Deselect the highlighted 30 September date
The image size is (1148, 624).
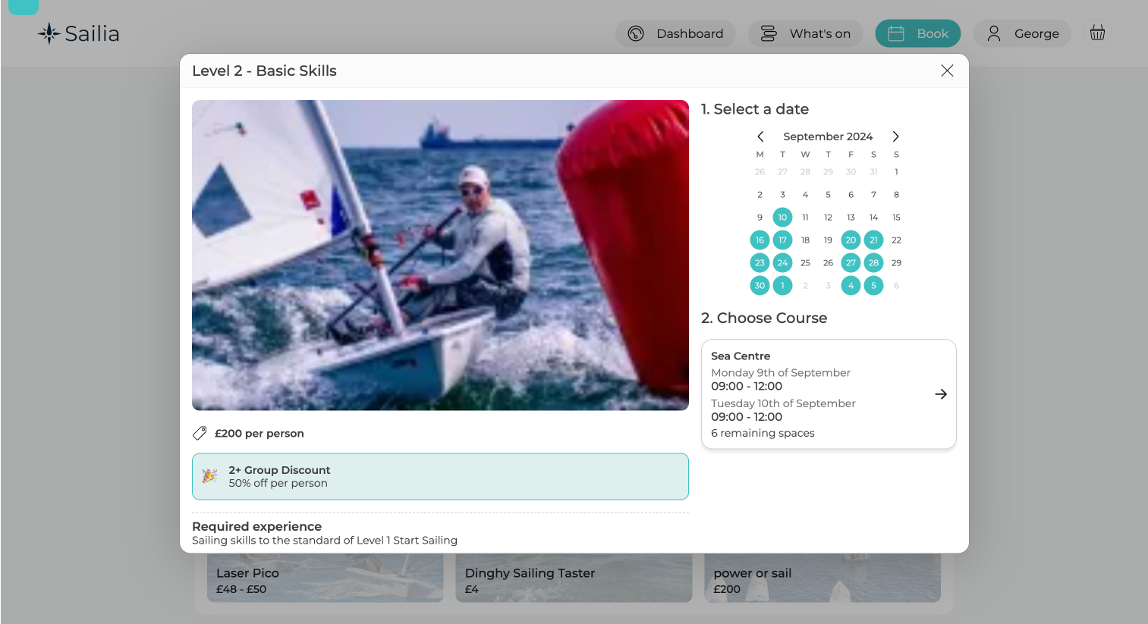click(x=760, y=285)
